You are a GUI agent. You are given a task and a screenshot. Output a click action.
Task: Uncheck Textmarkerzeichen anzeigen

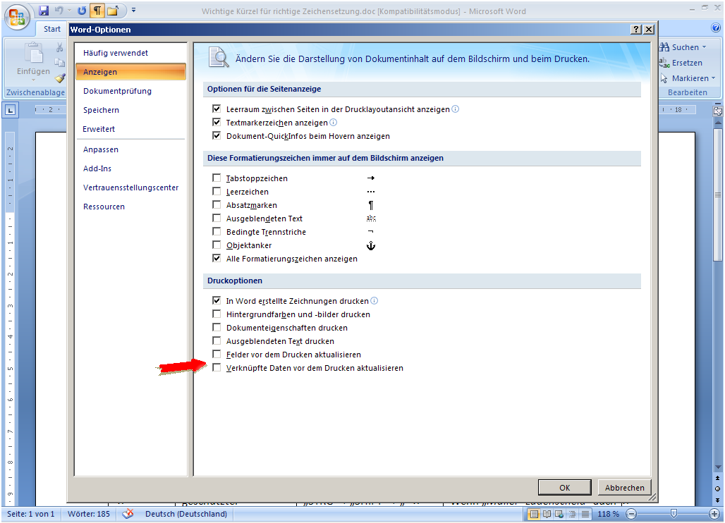pos(217,123)
